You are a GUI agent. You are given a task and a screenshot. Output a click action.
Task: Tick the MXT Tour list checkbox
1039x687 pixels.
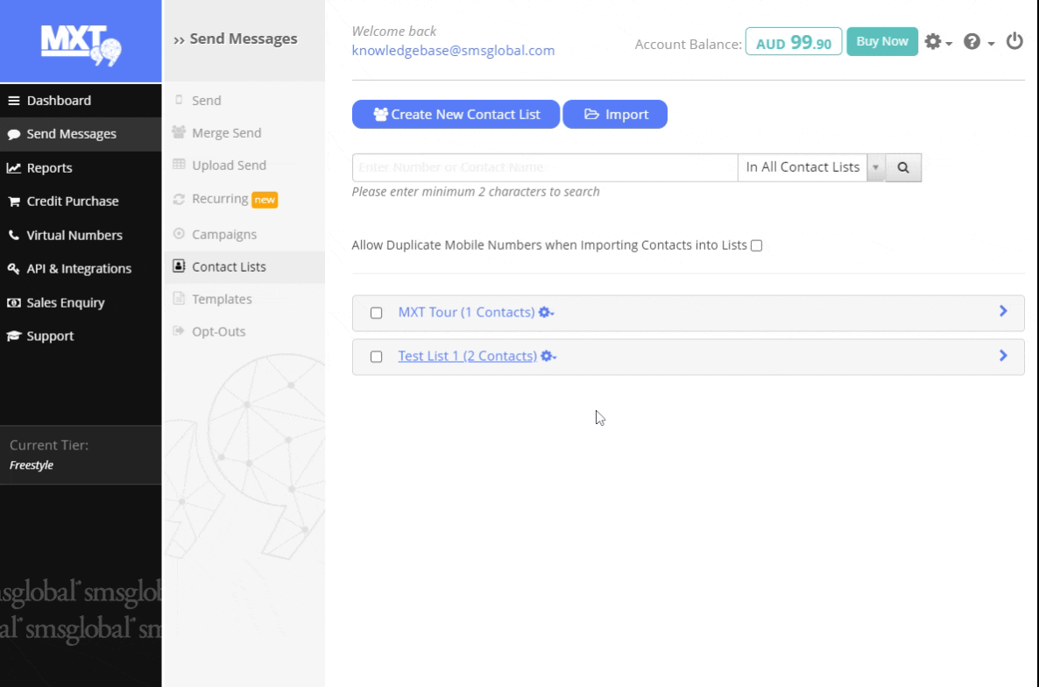[377, 313]
